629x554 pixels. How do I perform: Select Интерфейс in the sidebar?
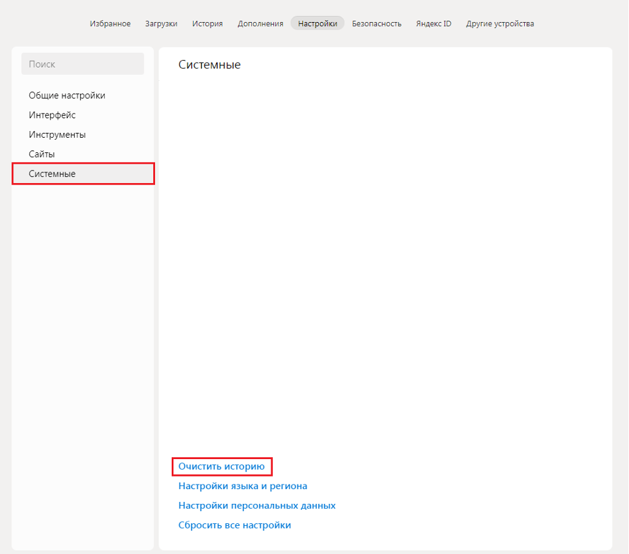[x=52, y=115]
